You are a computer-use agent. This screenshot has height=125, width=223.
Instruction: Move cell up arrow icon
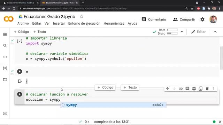(168, 89)
